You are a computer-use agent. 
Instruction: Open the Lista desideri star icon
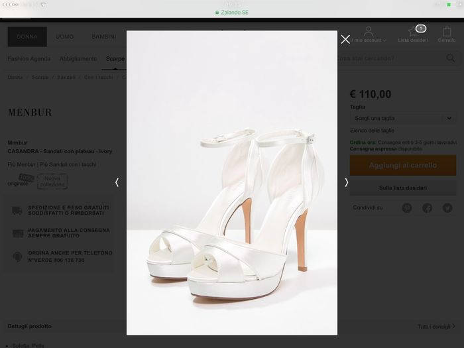(x=412, y=31)
